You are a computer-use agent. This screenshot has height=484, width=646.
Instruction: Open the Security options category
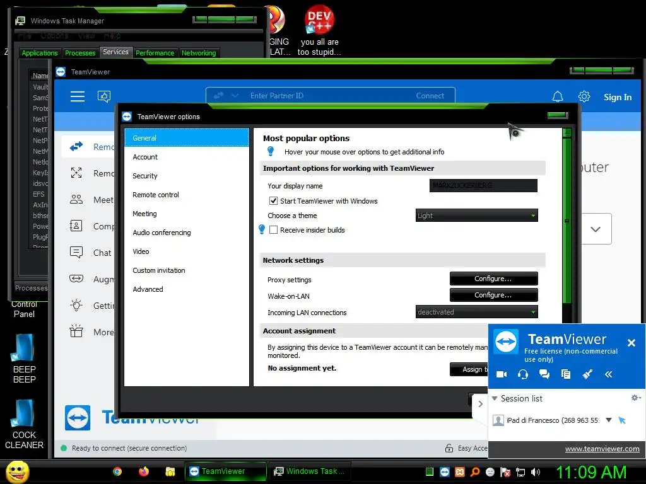pyautogui.click(x=187, y=176)
